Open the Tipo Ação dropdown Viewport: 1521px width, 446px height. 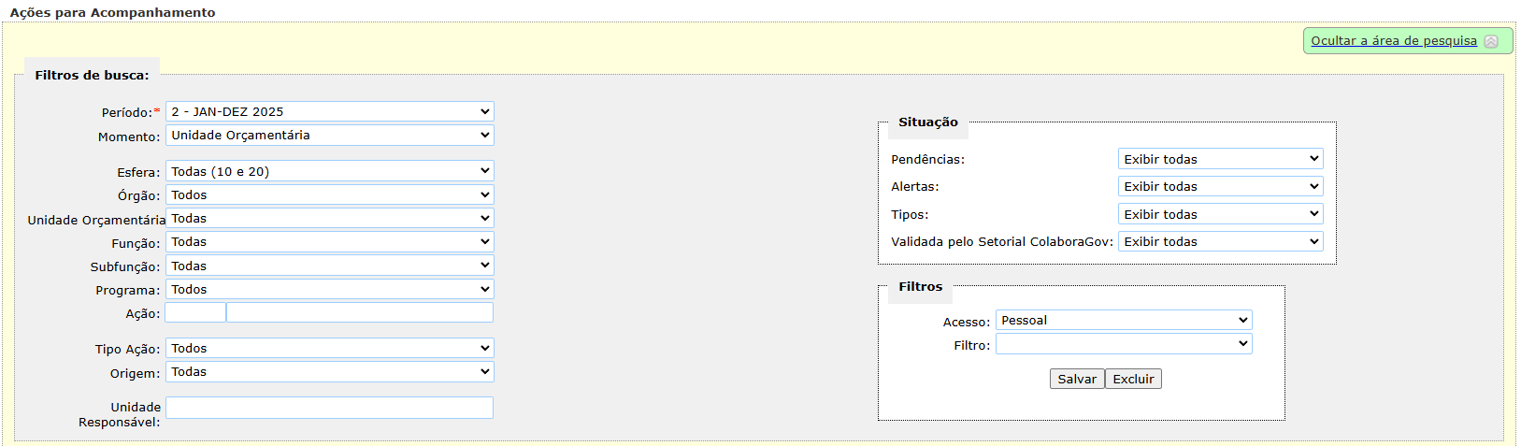(329, 349)
